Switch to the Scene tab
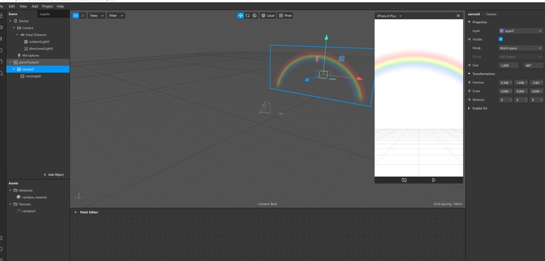Screen dimensions: 545x261 point(13,14)
